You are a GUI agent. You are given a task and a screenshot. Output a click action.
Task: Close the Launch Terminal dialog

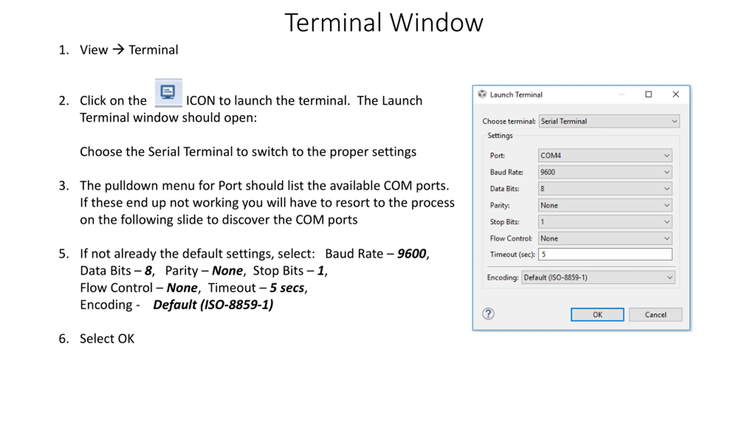[676, 94]
